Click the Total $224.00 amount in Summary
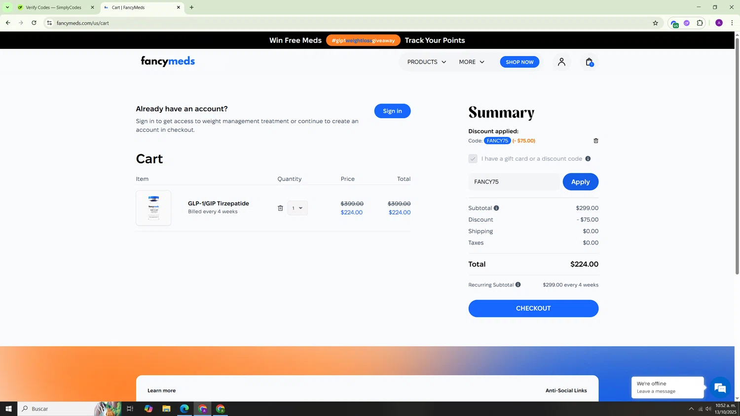The image size is (740, 416). pyautogui.click(x=584, y=264)
